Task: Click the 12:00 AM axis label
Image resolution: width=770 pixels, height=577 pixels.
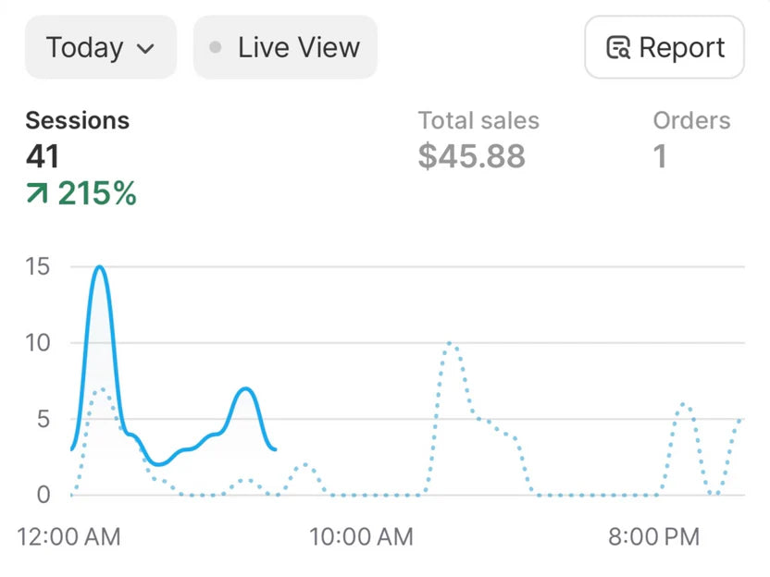Action: tap(69, 536)
